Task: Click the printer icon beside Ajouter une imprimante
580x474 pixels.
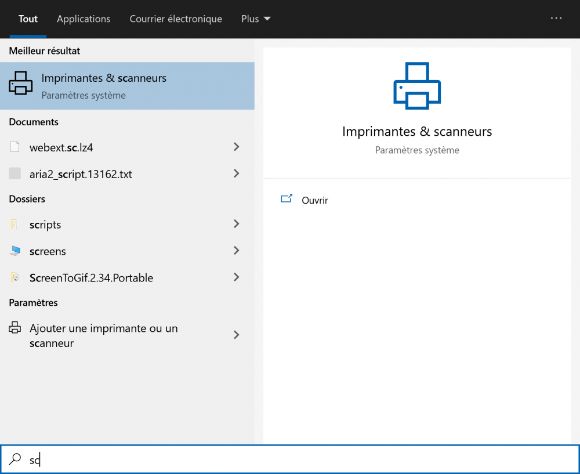Action: click(x=15, y=328)
